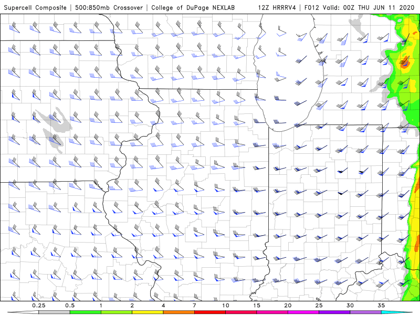Click the legend value 25
This screenshot has width=420, height=315.
pyautogui.click(x=319, y=306)
